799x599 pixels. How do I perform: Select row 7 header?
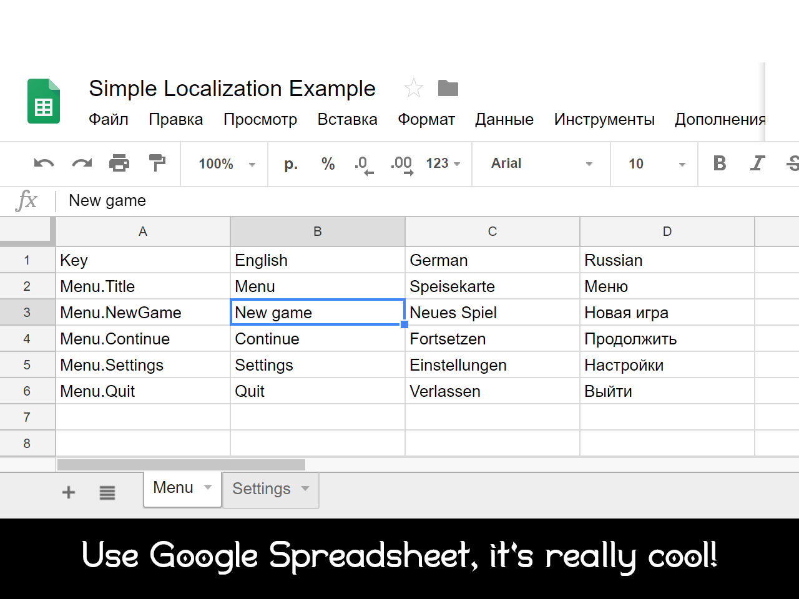(27, 417)
